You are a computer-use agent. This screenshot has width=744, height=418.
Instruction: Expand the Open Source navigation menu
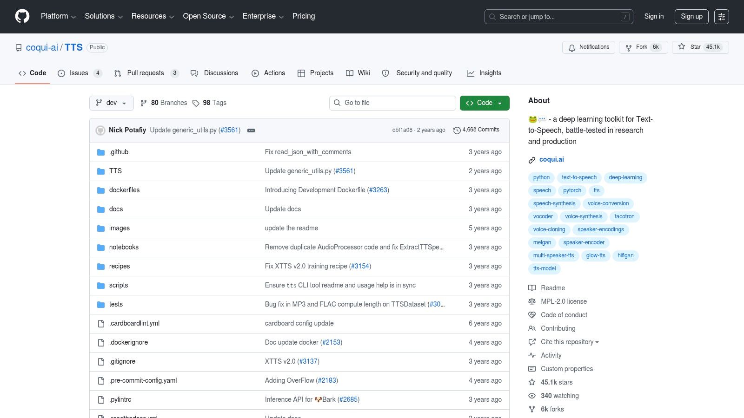click(x=208, y=16)
